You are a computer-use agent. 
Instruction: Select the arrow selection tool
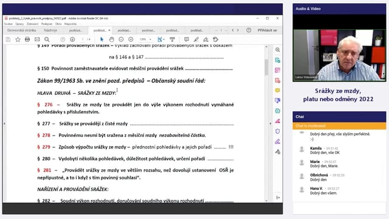pos(102,40)
